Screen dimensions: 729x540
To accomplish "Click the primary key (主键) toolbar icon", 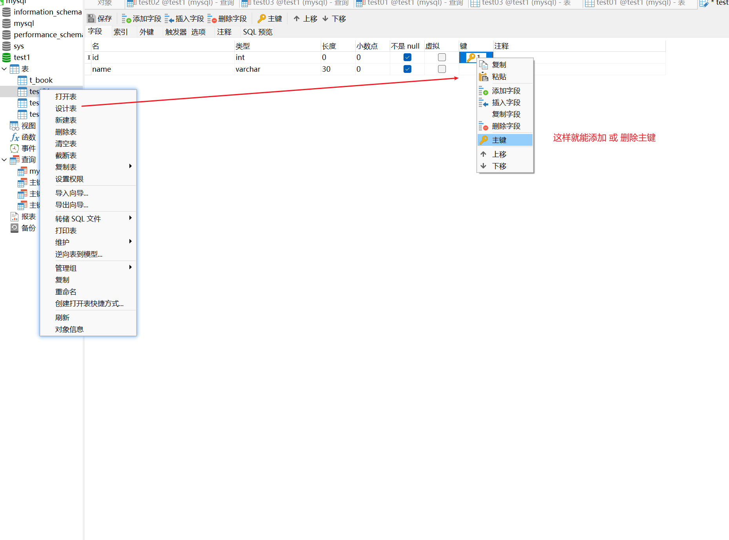I will coord(262,18).
